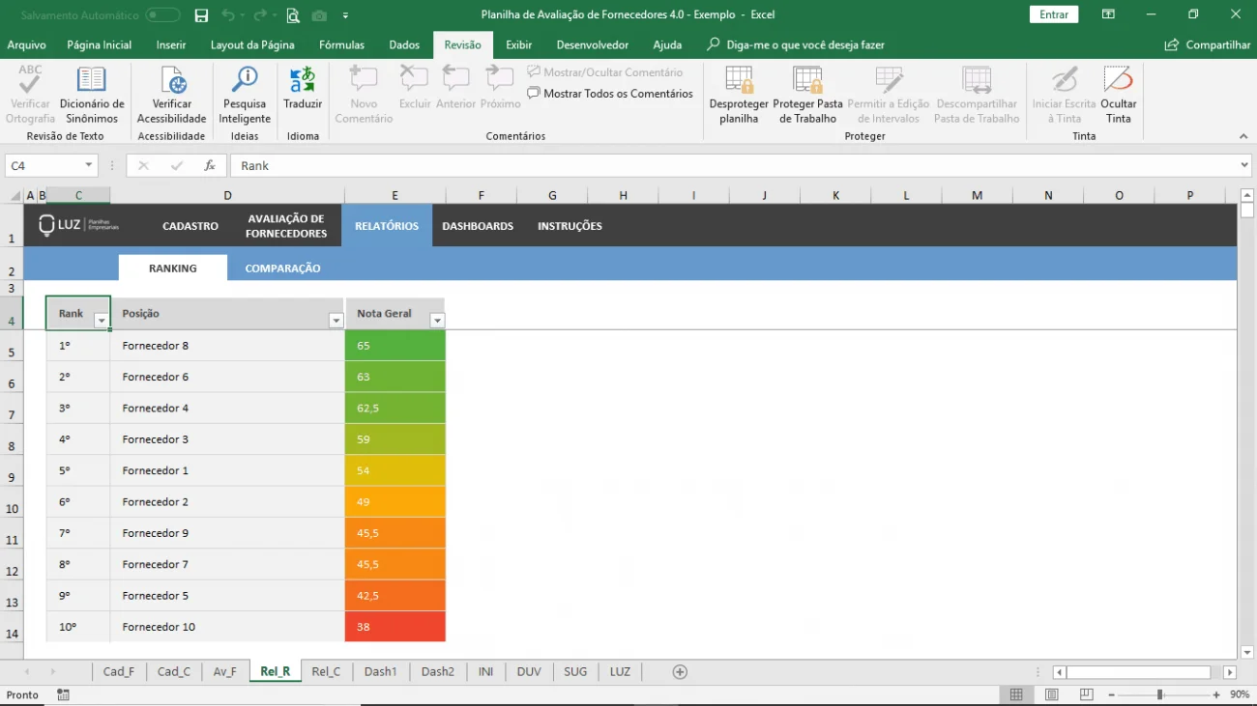Open the Posição column filter dropdown
Image resolution: width=1257 pixels, height=706 pixels.
(336, 321)
